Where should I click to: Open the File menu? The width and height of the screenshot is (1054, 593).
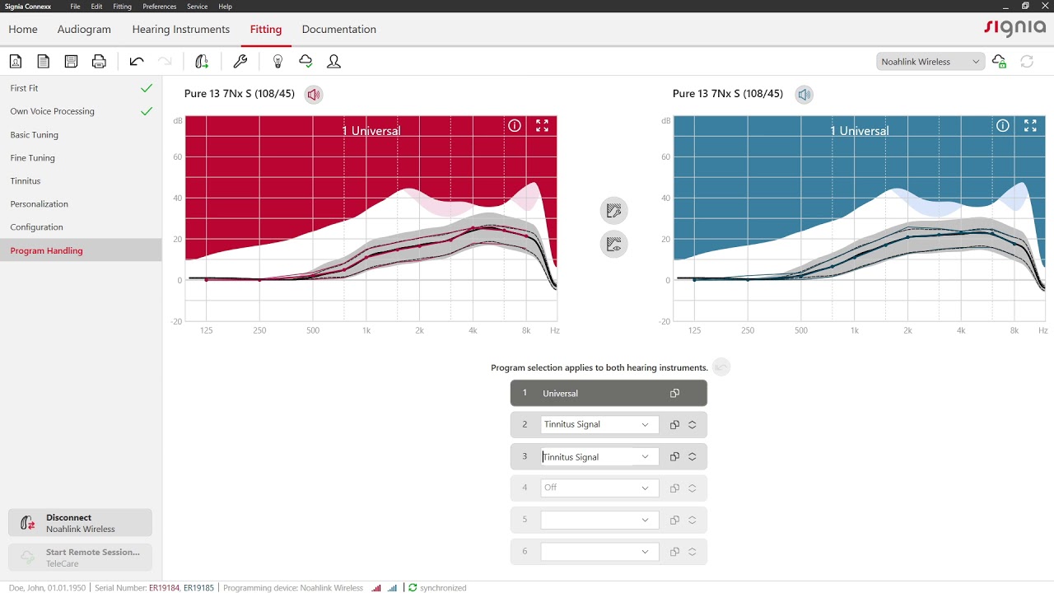click(75, 7)
